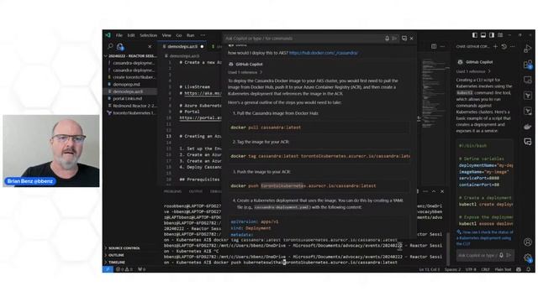This screenshot has height=302, width=538.
Task: Click the split editor right icon
Action: click(x=434, y=46)
